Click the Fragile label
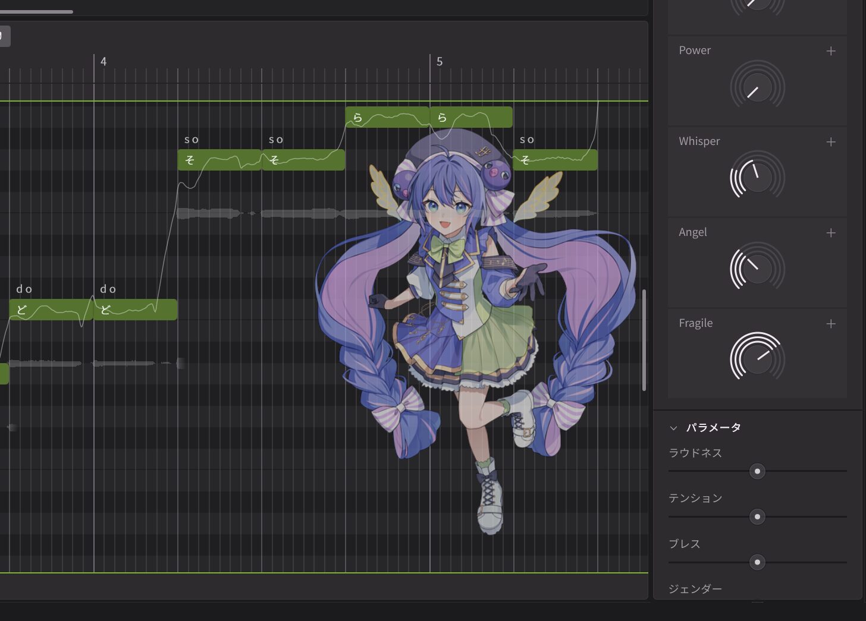Image resolution: width=866 pixels, height=621 pixels. point(696,323)
